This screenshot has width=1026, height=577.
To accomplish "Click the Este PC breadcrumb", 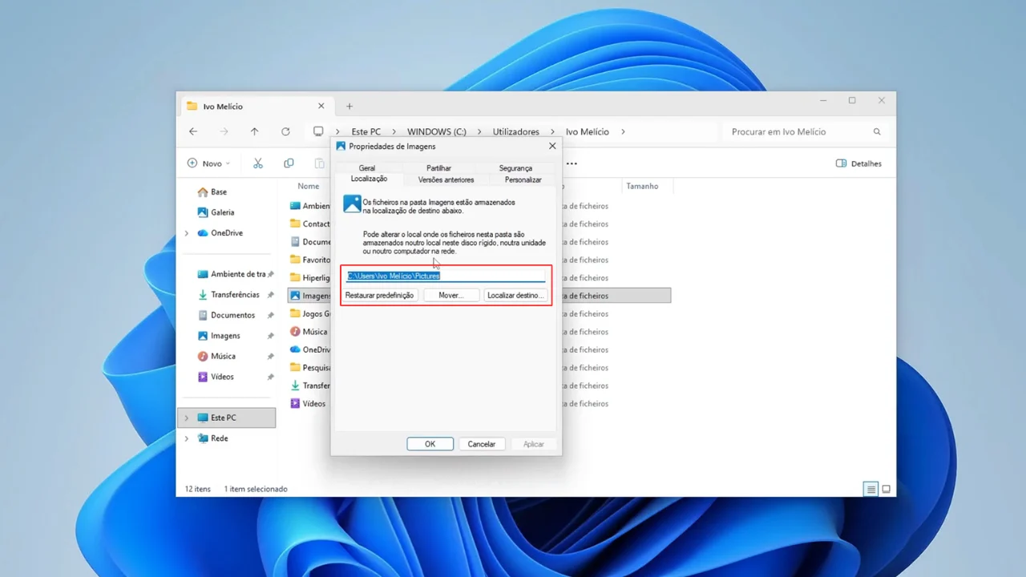I will tap(366, 131).
